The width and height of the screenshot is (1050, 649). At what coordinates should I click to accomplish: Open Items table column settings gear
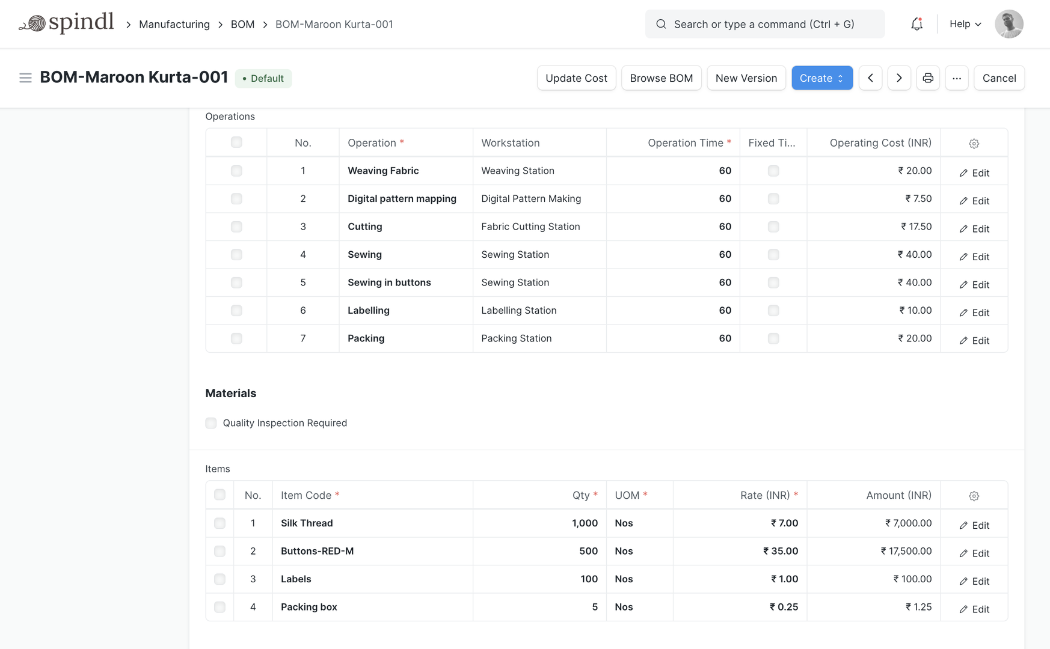(x=974, y=496)
